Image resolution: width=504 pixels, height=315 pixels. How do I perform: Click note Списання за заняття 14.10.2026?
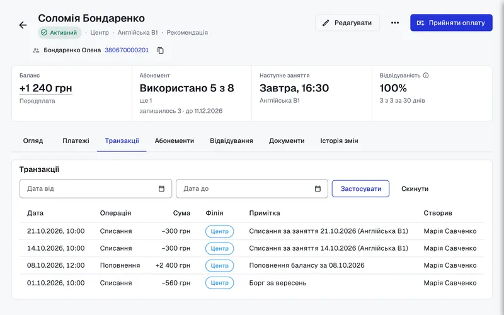[328, 248]
